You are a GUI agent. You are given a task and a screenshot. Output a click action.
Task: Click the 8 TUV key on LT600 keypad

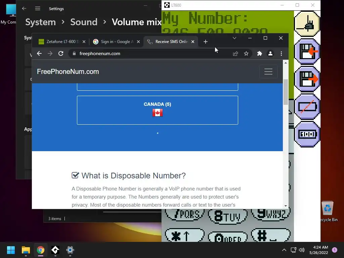click(228, 216)
